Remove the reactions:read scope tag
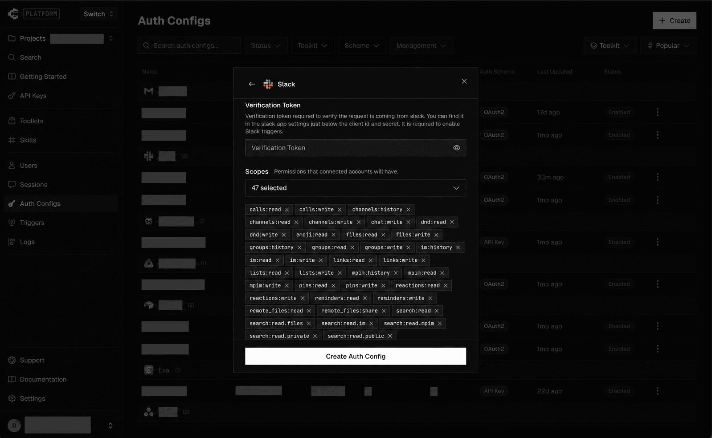 click(446, 286)
